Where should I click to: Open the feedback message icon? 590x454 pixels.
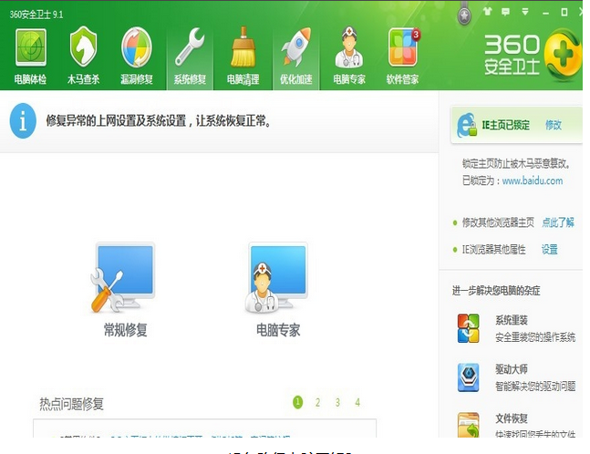pos(506,12)
